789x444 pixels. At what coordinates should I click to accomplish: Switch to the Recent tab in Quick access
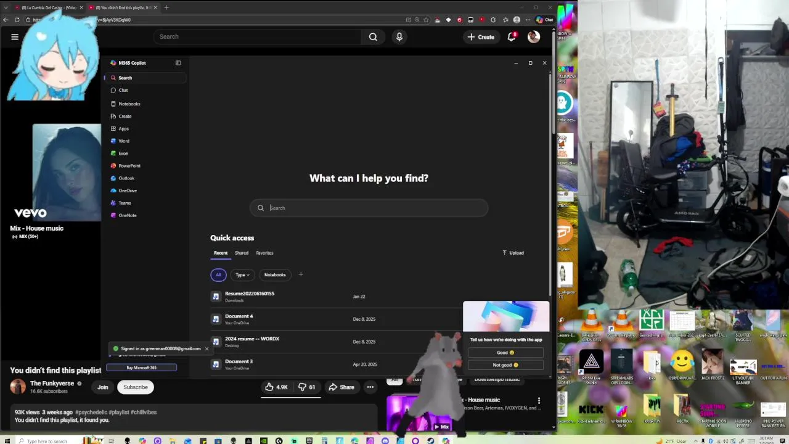point(221,253)
